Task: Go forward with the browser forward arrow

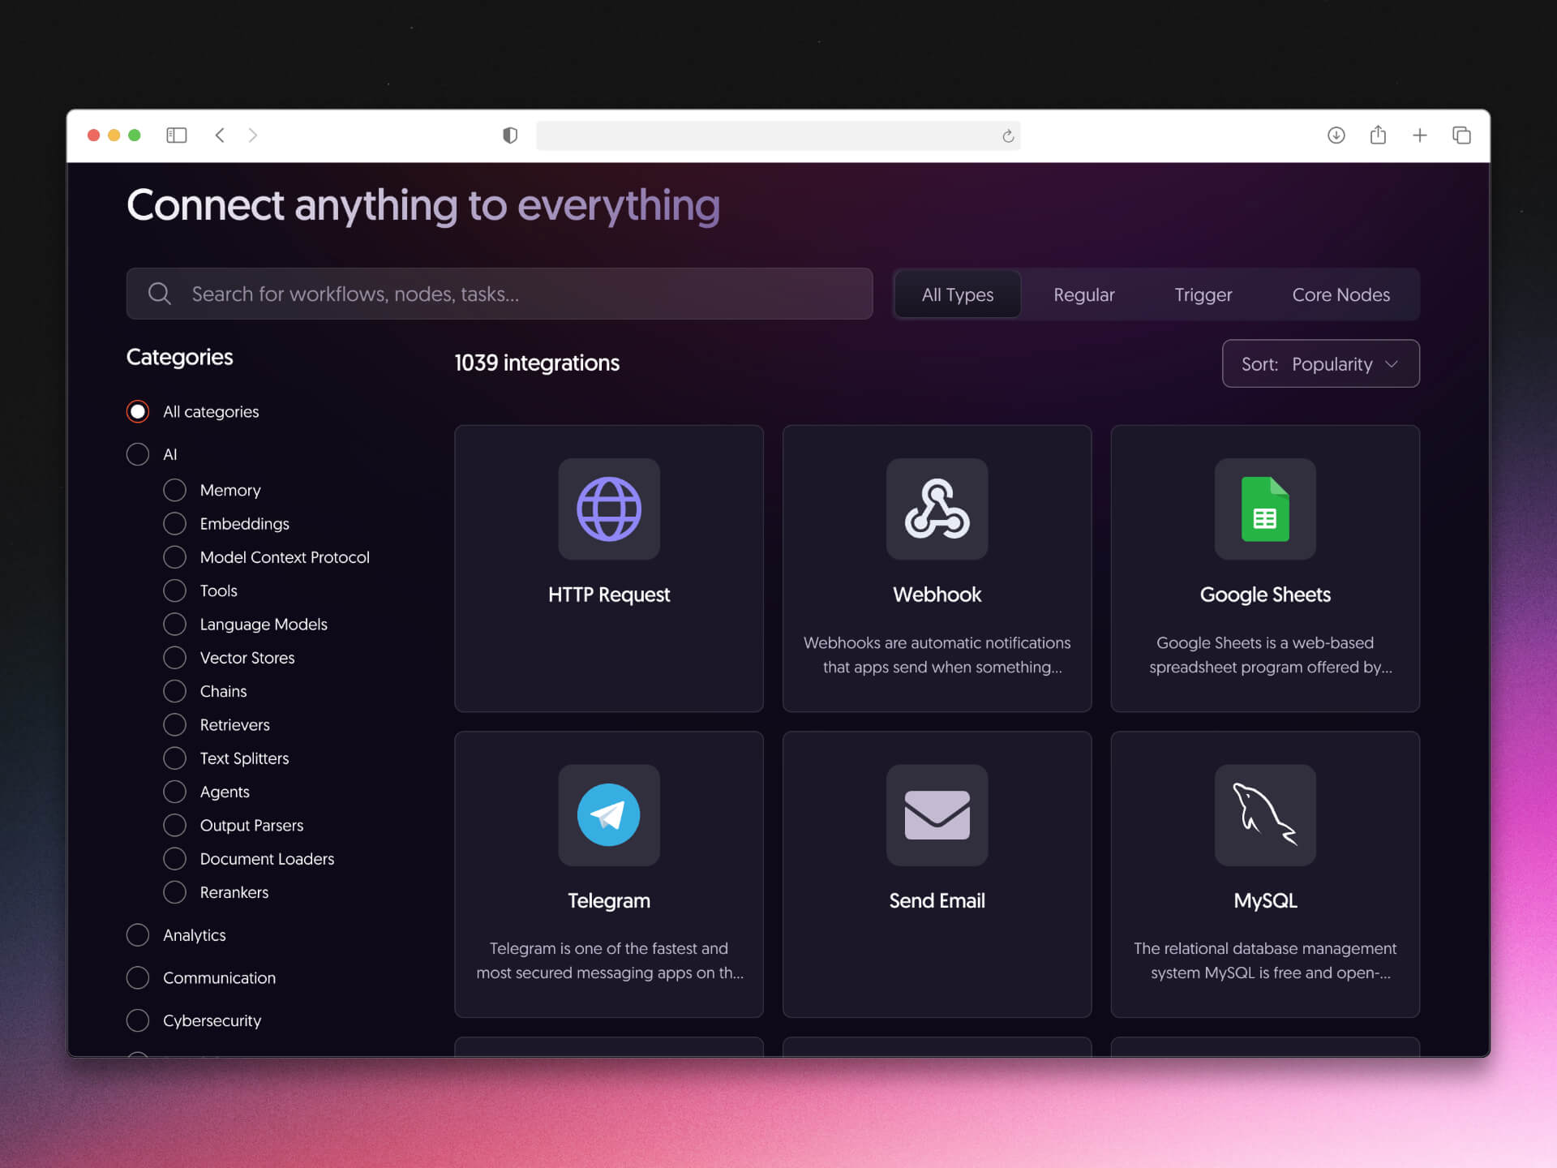Action: [x=253, y=135]
